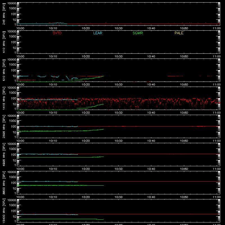Click the 10000 tick label of the 15400 MHz panel
The width and height of the screenshot is (225, 225).
(12, 200)
